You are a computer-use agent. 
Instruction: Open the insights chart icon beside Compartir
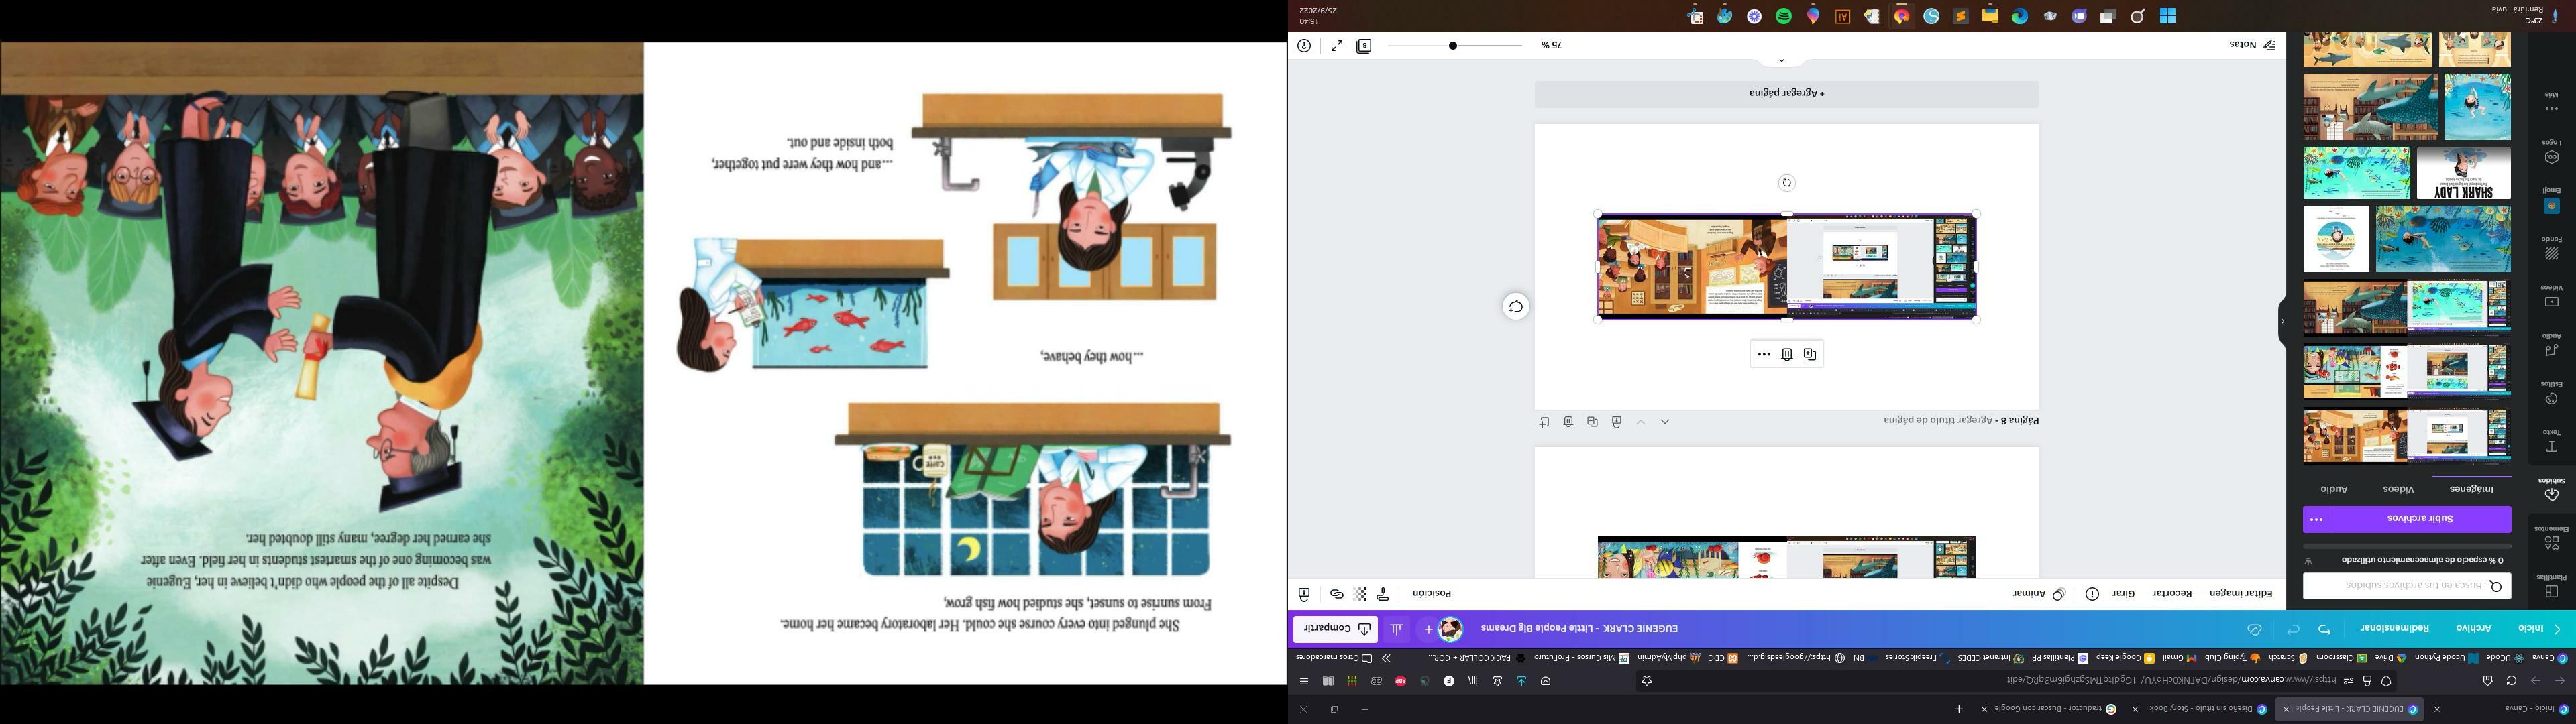pos(1396,629)
